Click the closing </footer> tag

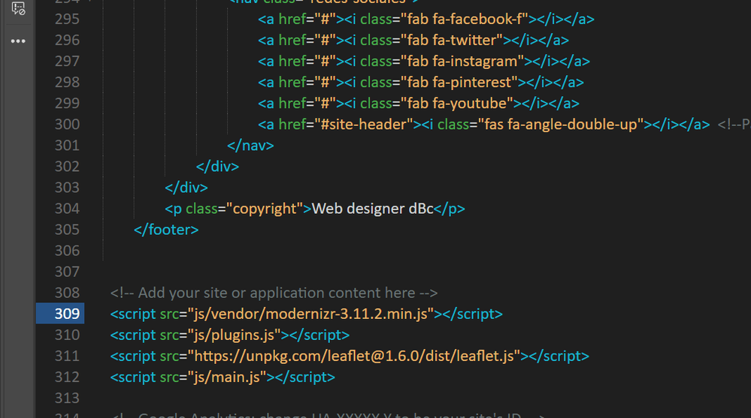(x=165, y=230)
